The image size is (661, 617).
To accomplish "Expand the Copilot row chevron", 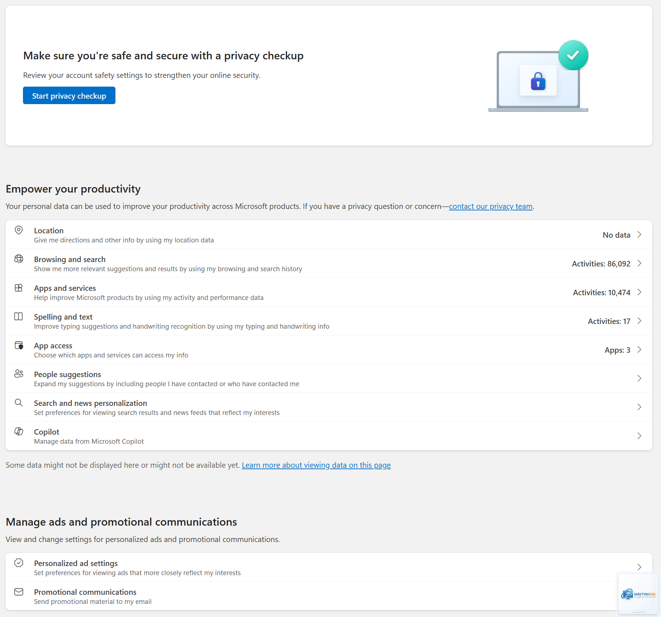I will pyautogui.click(x=639, y=436).
